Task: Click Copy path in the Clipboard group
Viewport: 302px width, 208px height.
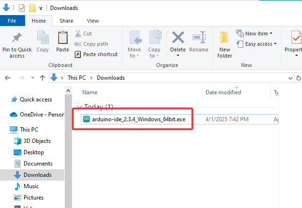Action: pyautogui.click(x=91, y=44)
